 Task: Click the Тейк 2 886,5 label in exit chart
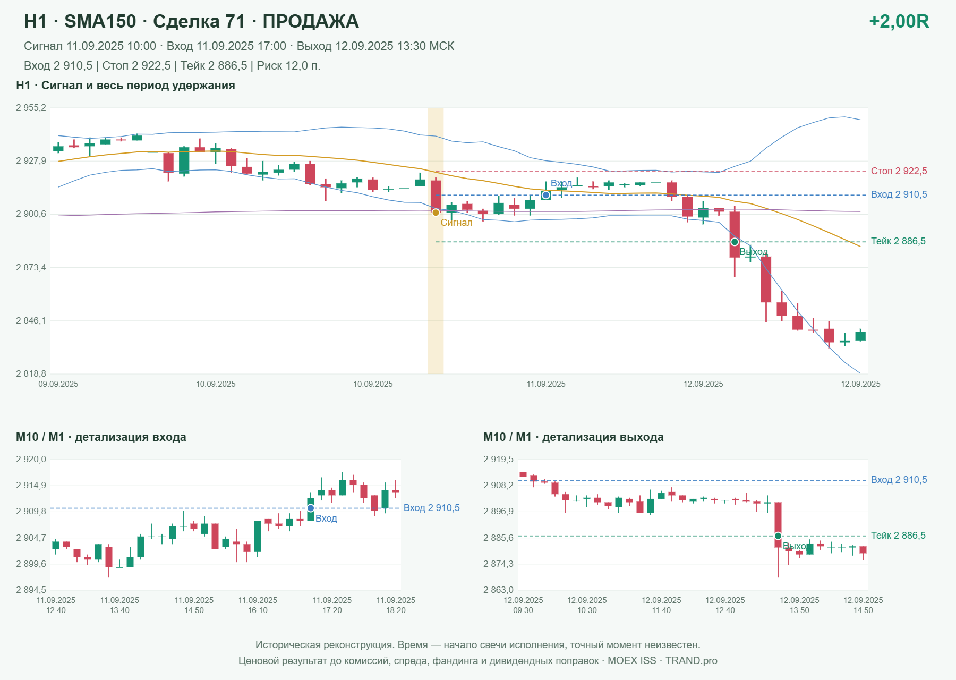tap(899, 535)
